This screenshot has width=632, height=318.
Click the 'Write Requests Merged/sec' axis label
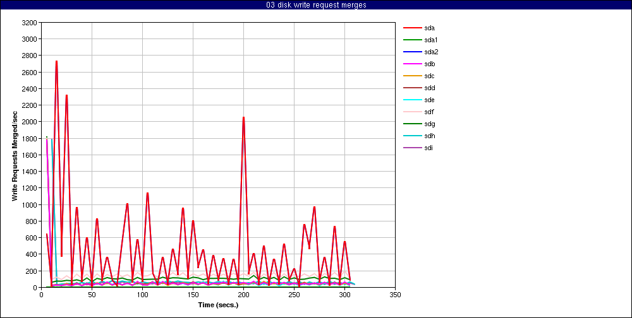15,155
